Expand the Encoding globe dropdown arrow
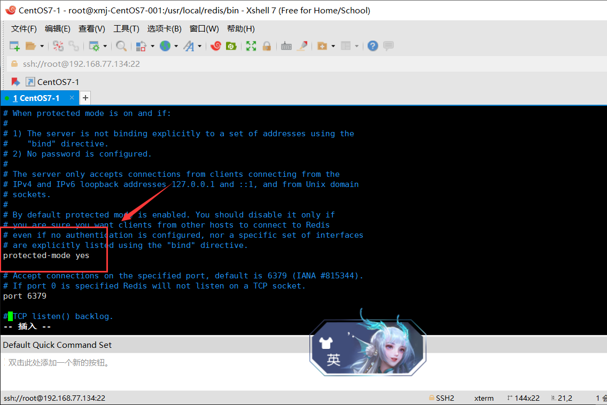The image size is (607, 405). click(176, 46)
